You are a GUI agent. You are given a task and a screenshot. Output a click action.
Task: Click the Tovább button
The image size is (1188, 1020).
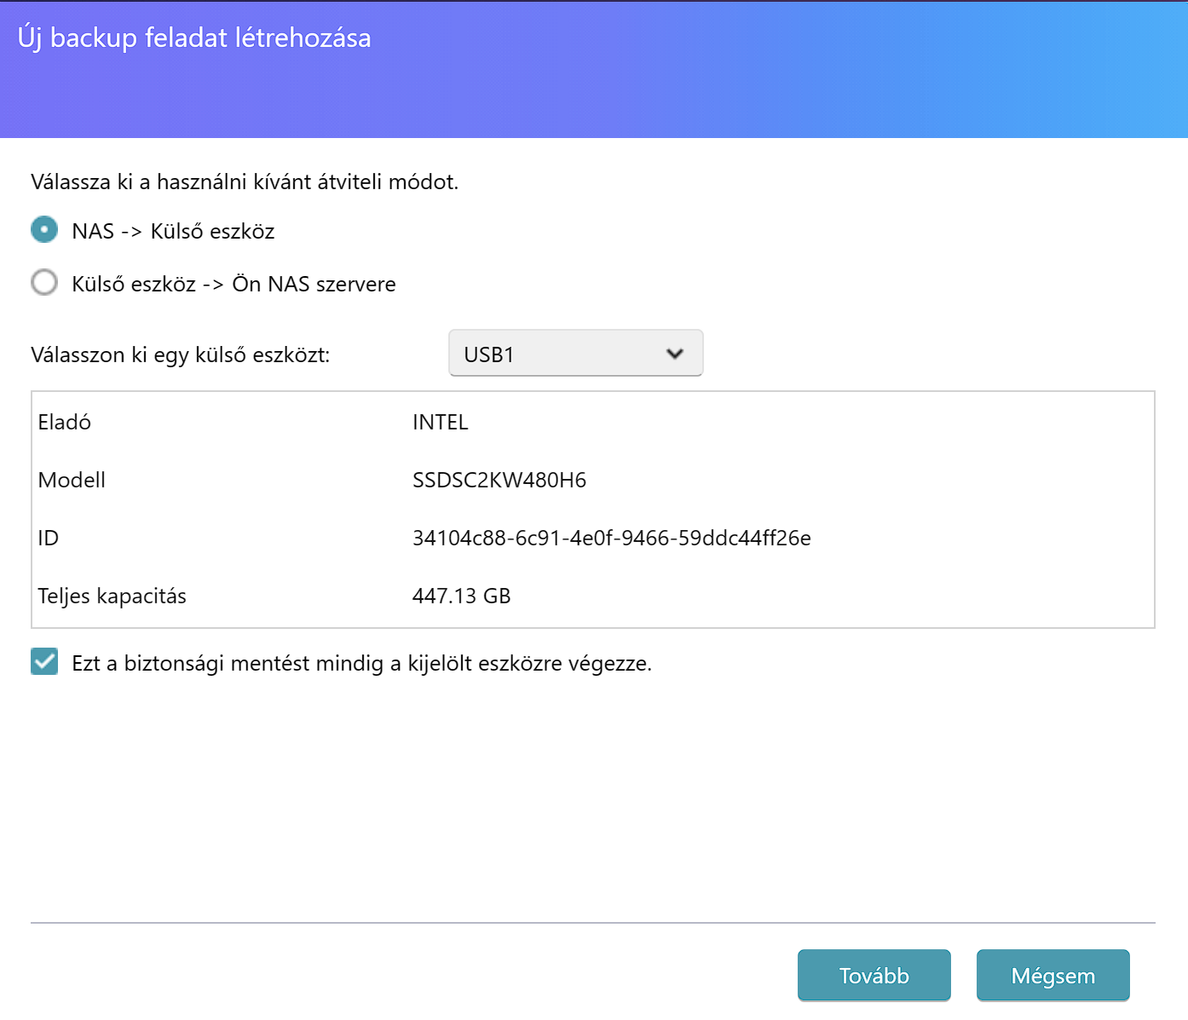(x=874, y=976)
